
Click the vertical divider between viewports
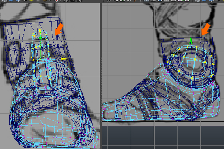point(101,74)
